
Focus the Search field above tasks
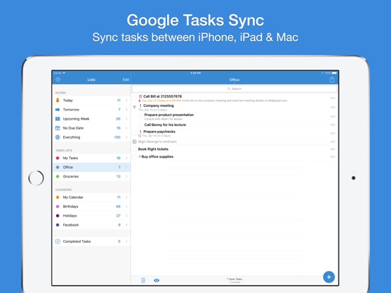point(234,88)
